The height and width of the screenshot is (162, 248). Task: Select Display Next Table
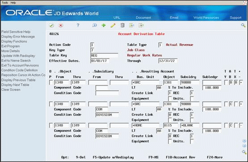click(x=15, y=85)
